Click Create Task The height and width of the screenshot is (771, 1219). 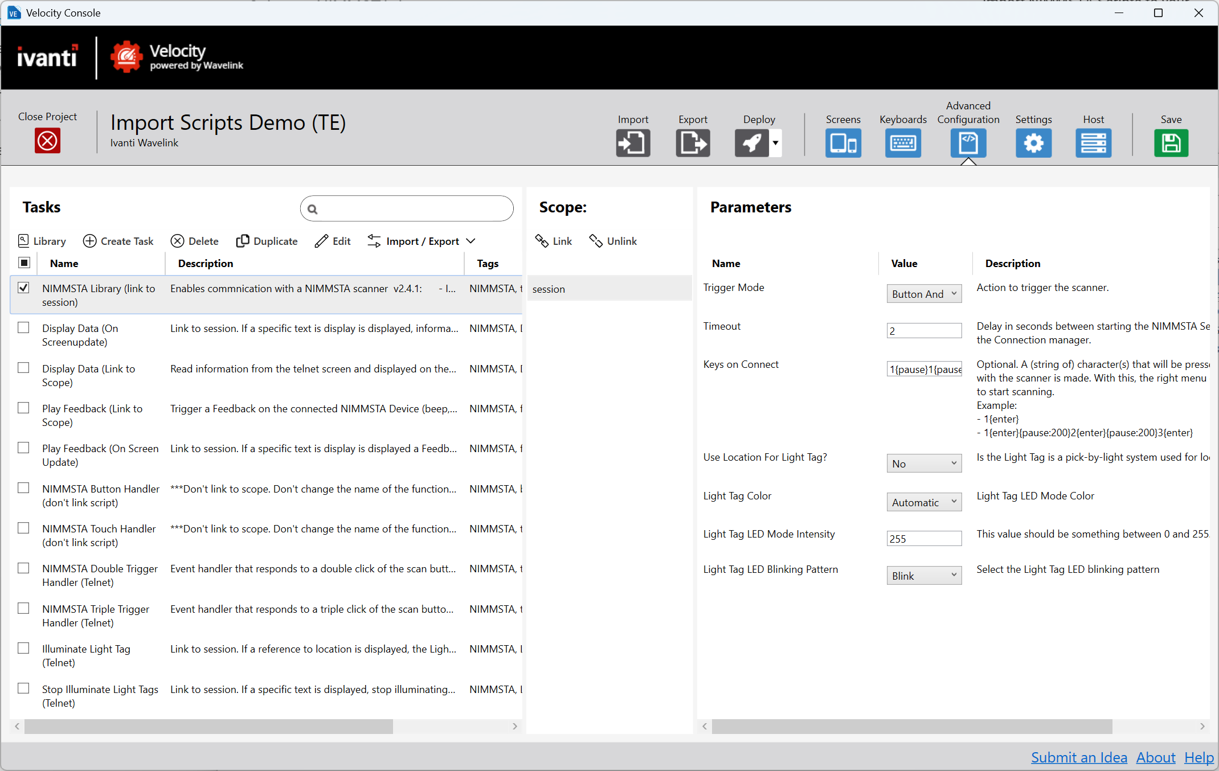(118, 241)
